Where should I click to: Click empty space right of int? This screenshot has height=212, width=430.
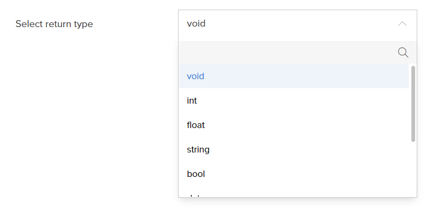click(x=302, y=100)
